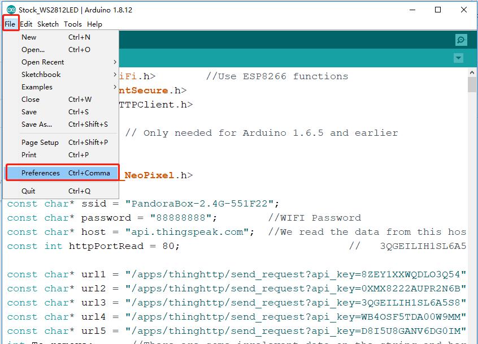Open the Help menu
Image resolution: width=478 pixels, height=344 pixels.
(x=95, y=24)
